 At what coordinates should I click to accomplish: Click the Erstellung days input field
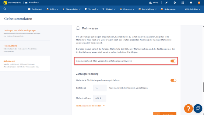point(100,88)
